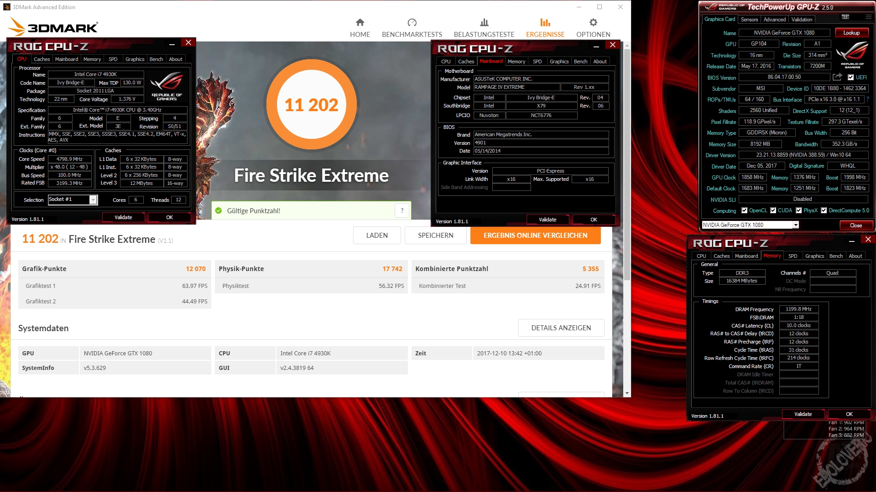Click the Bus Interface question mark in GPU-Z
876x492 pixels.
(867, 99)
